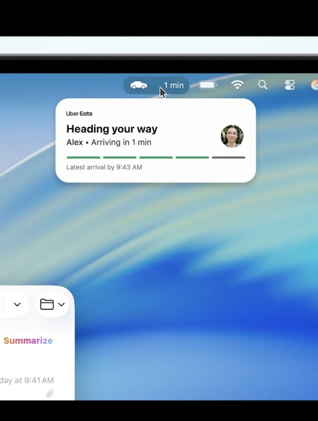Open the left chevron dropdown in the toolbar

pos(17,305)
